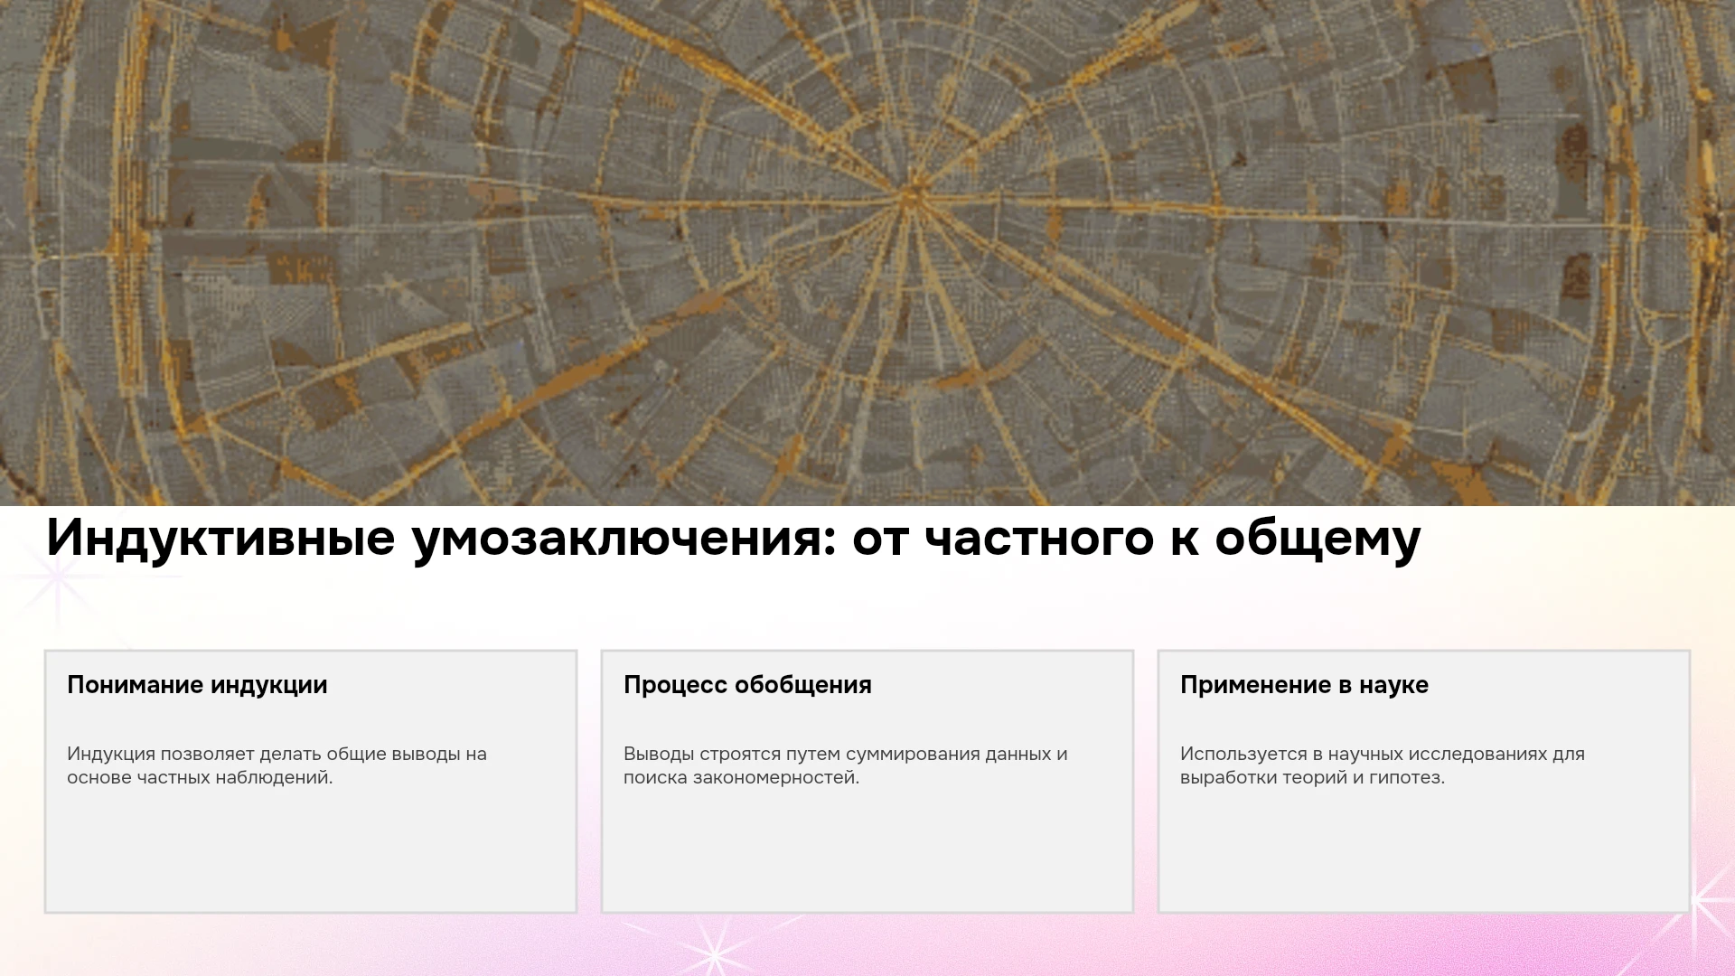Click the word "Индуктивные" in the title
The width and height of the screenshot is (1735, 976).
220,539
